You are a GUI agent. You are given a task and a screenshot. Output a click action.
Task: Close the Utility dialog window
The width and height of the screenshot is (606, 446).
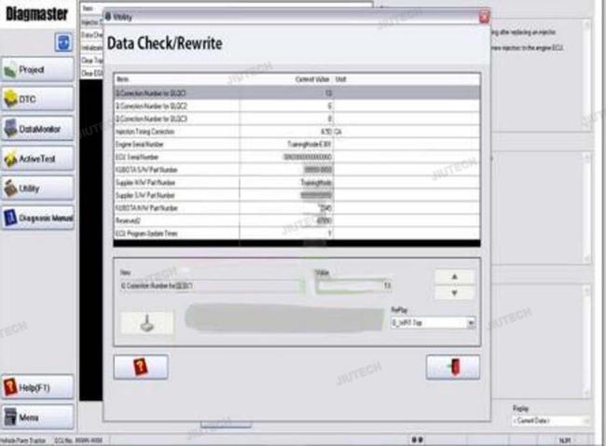tap(483, 18)
